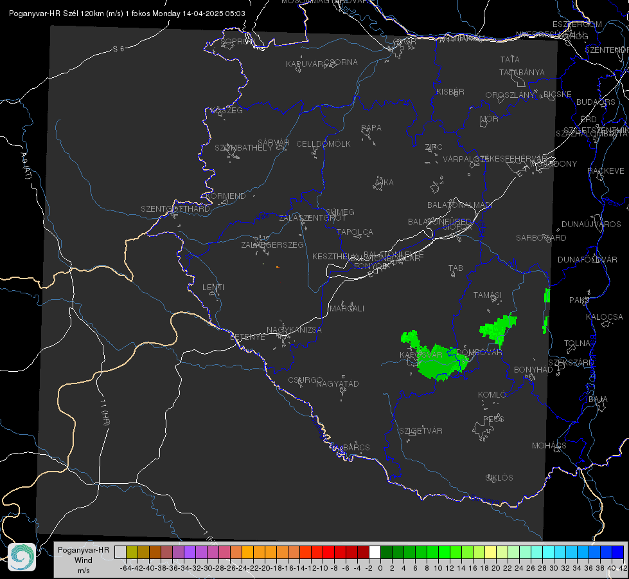Select the SZOMBATHELY city label
629x579 pixels.
244,148
